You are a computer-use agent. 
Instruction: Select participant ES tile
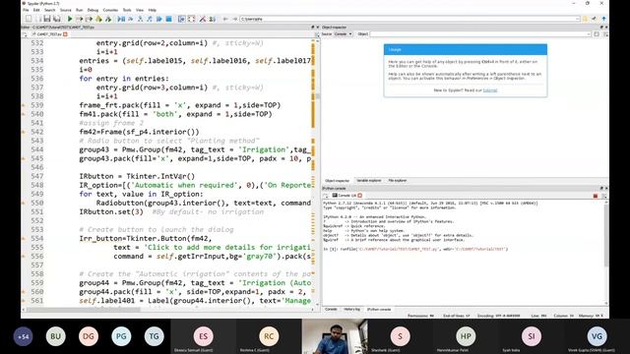204,336
